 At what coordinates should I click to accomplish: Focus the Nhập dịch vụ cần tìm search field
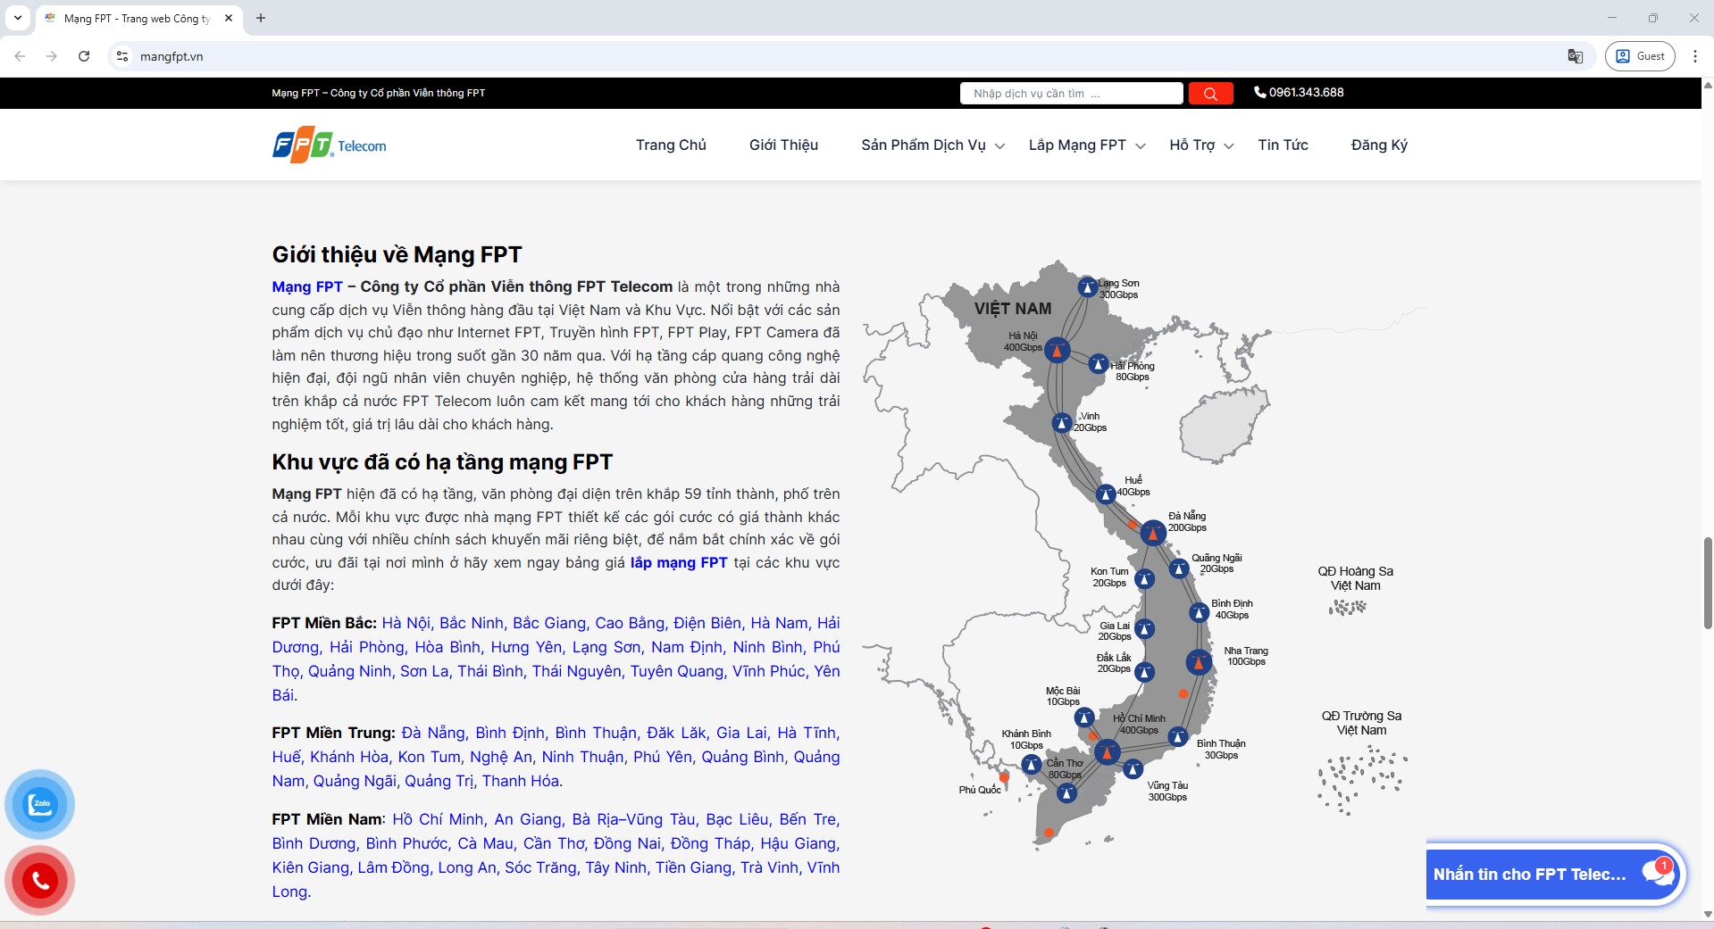pyautogui.click(x=1071, y=94)
